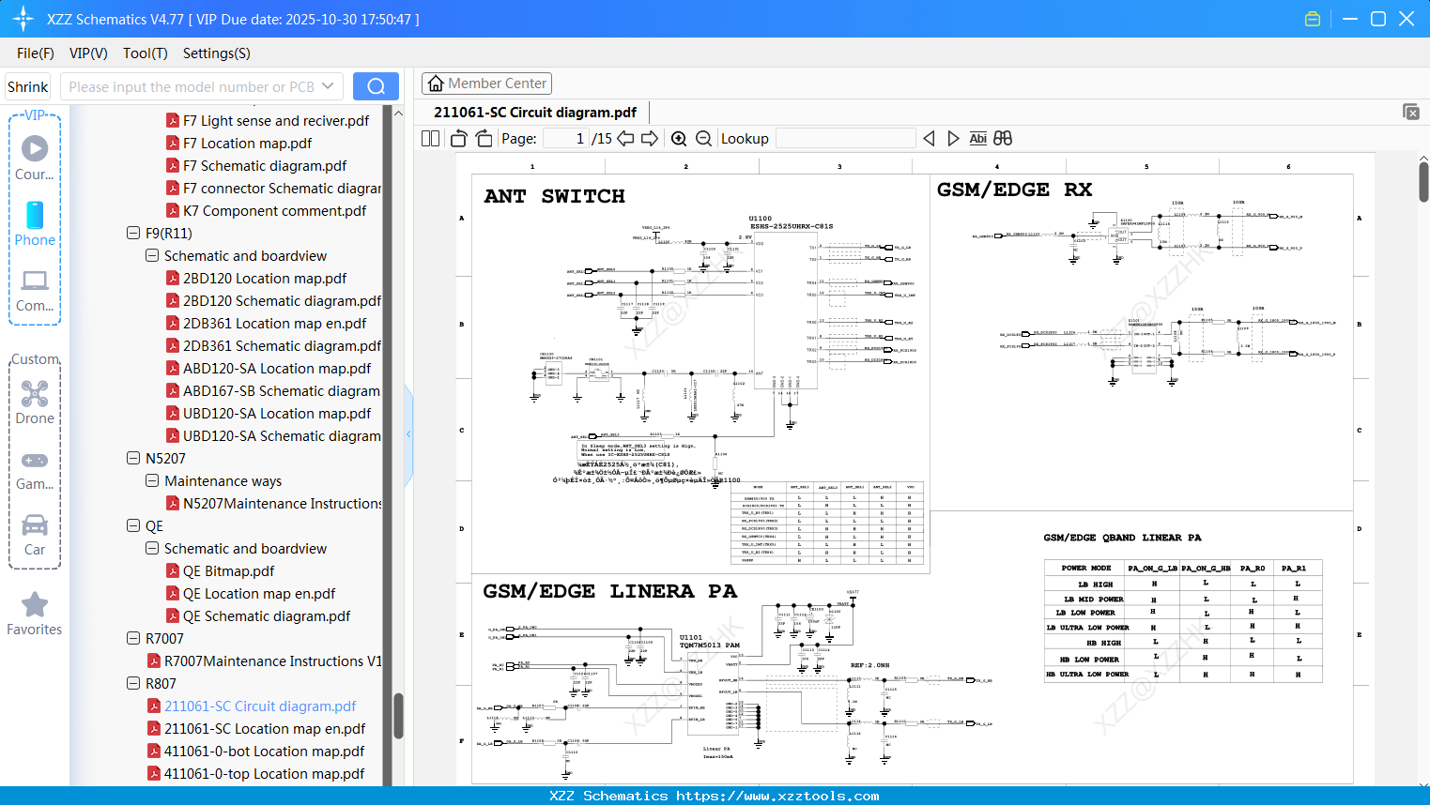
Task: Click the Page number input field
Action: pyautogui.click(x=566, y=139)
